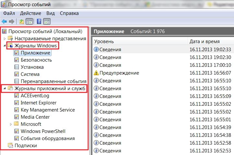Open the Установка log
The height and width of the screenshot is (155, 234).
point(32,67)
